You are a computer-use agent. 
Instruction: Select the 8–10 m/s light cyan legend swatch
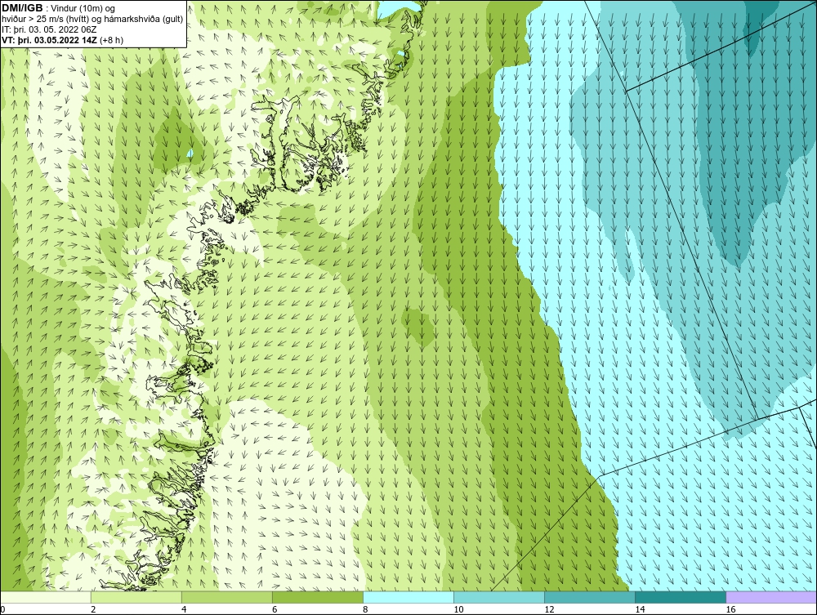click(x=408, y=597)
